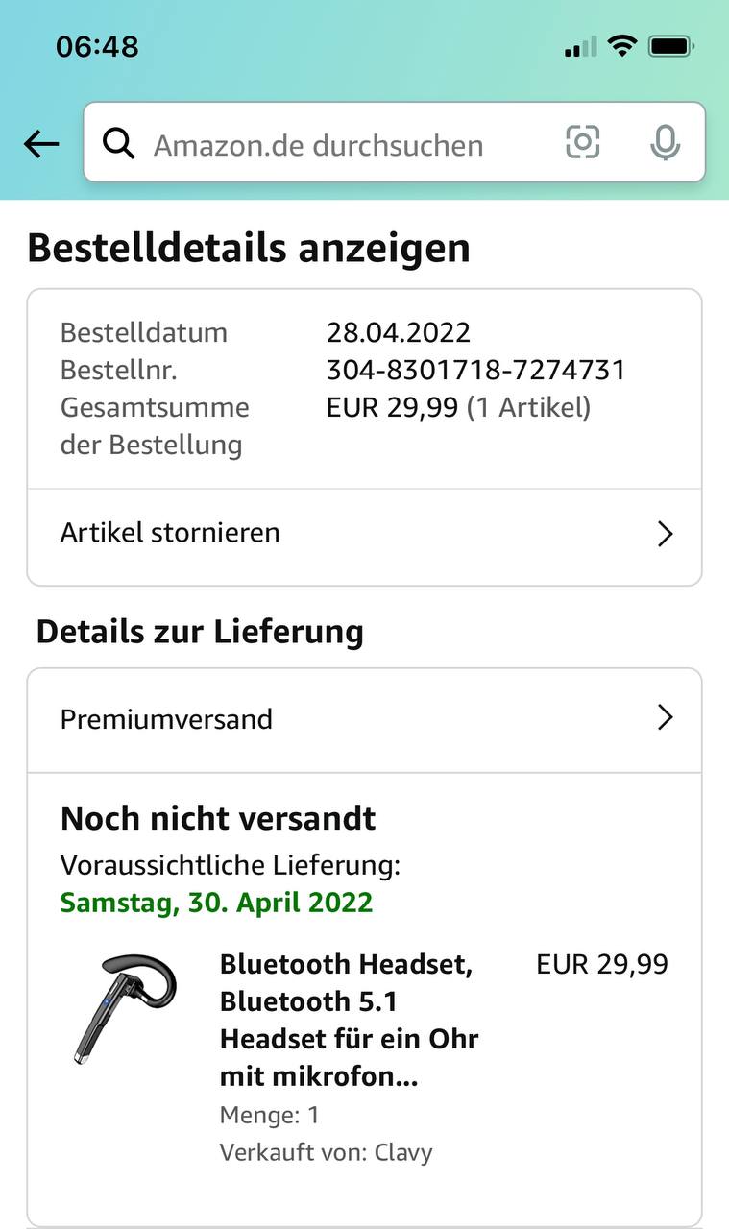Open the Bluetooth Headset product image

pos(125,1007)
